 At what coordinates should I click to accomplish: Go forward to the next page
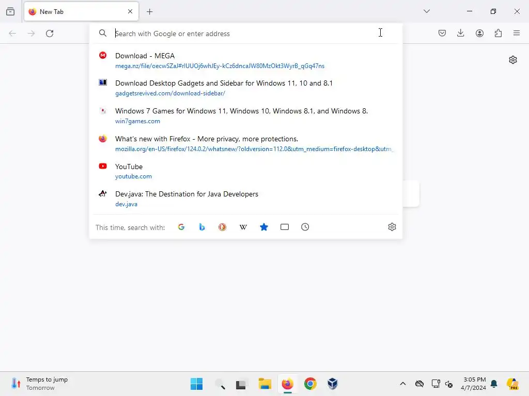[31, 34]
